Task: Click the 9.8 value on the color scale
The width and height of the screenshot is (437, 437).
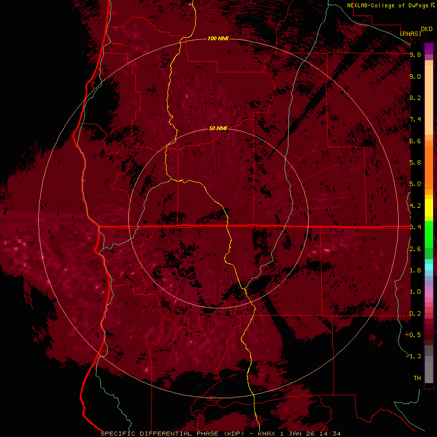Action: tap(415, 54)
